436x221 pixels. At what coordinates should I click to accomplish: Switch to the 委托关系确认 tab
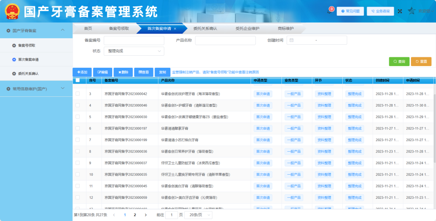point(205,29)
